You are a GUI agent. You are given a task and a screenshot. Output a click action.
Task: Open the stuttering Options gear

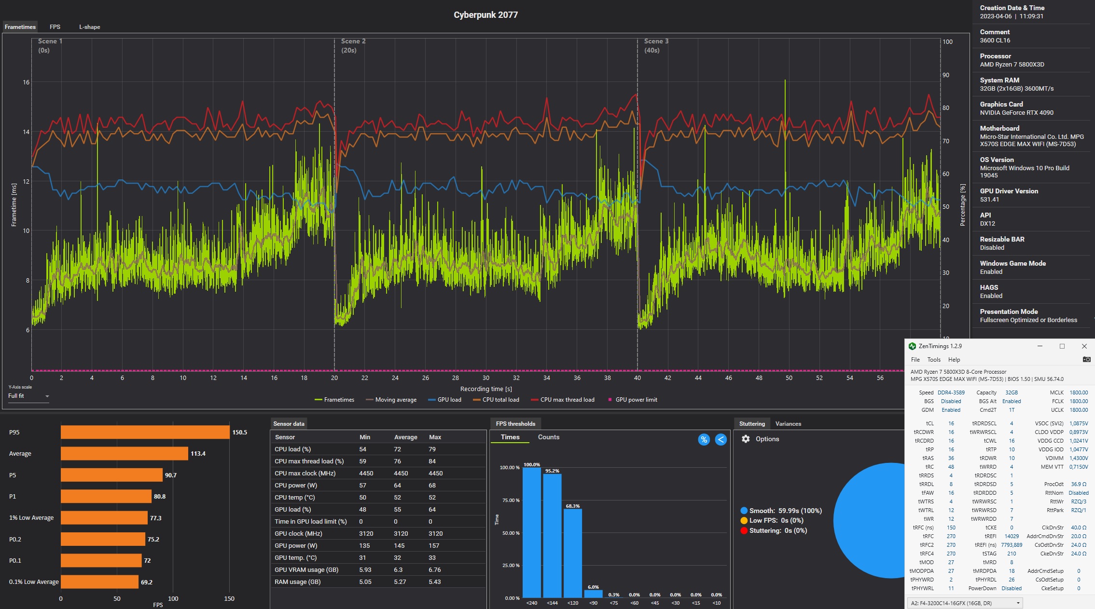(746, 439)
